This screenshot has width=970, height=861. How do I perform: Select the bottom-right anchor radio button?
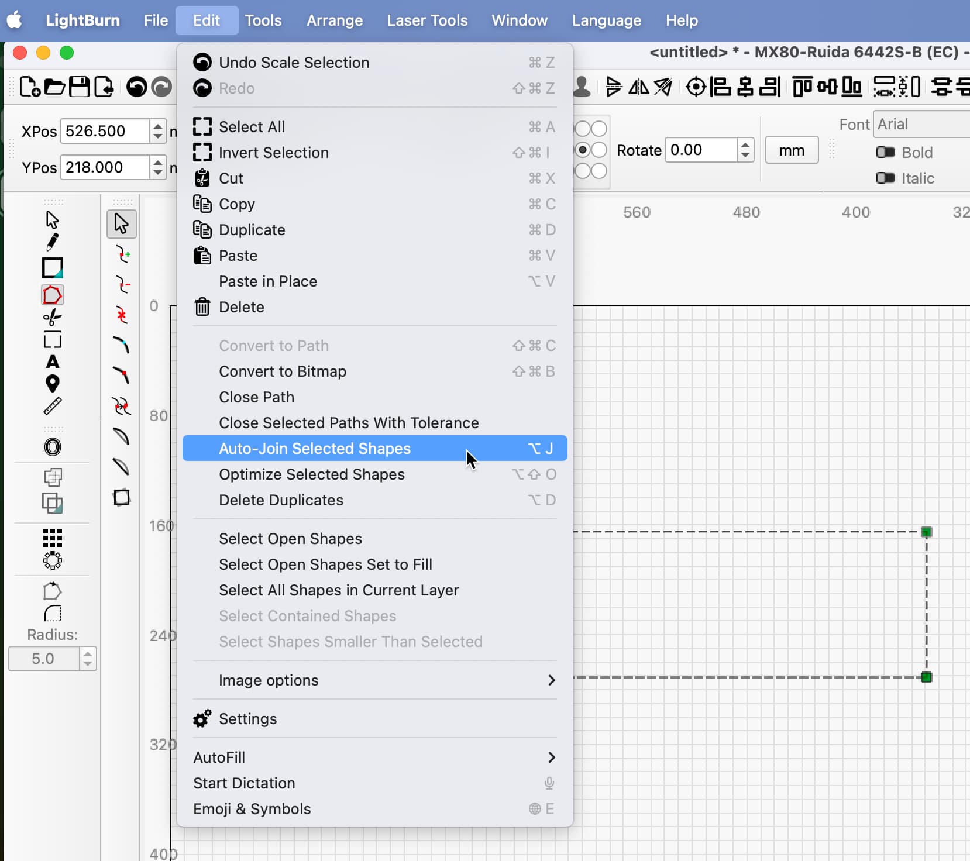(599, 171)
